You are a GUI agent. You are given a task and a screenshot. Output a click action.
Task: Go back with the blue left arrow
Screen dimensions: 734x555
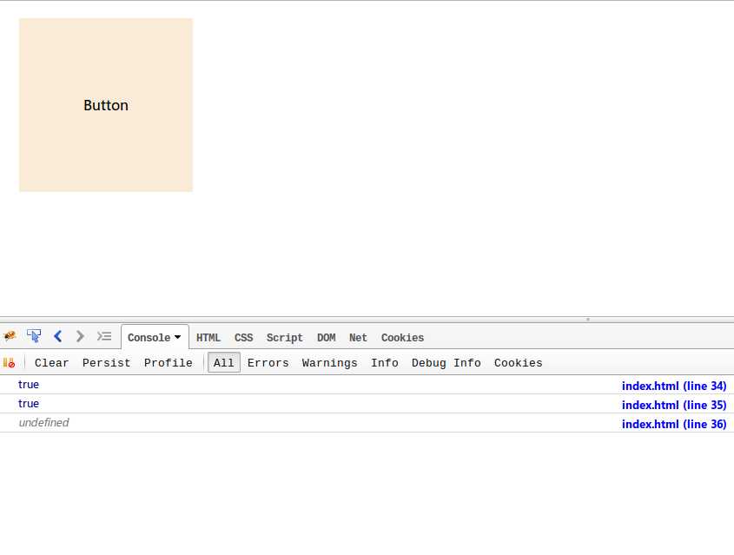tap(57, 336)
